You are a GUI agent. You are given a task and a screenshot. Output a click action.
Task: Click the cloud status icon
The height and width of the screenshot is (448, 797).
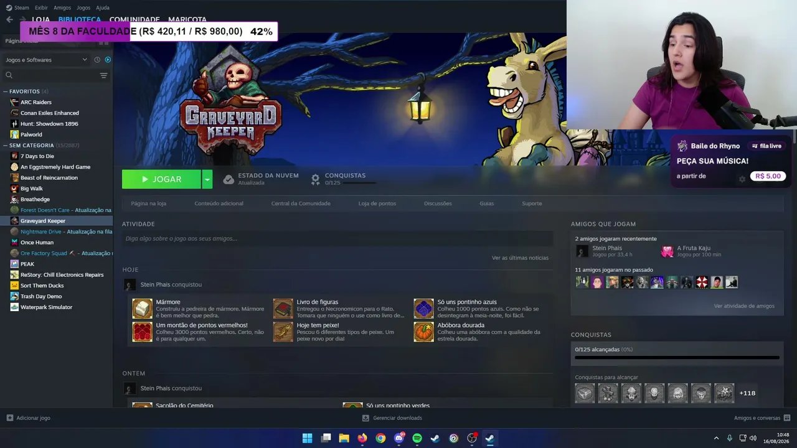[229, 179]
